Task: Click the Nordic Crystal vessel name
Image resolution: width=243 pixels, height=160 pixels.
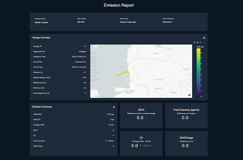Action: click(x=41, y=23)
